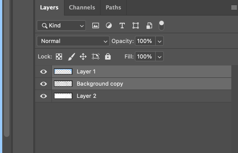Lock image pixels brush icon
Screen dimensions: 238x153
(x=71, y=57)
